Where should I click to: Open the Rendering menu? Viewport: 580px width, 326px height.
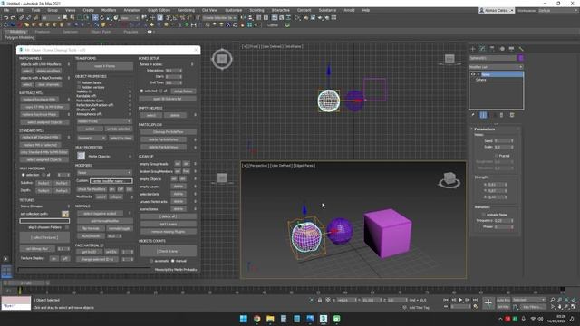pyautogui.click(x=186, y=10)
